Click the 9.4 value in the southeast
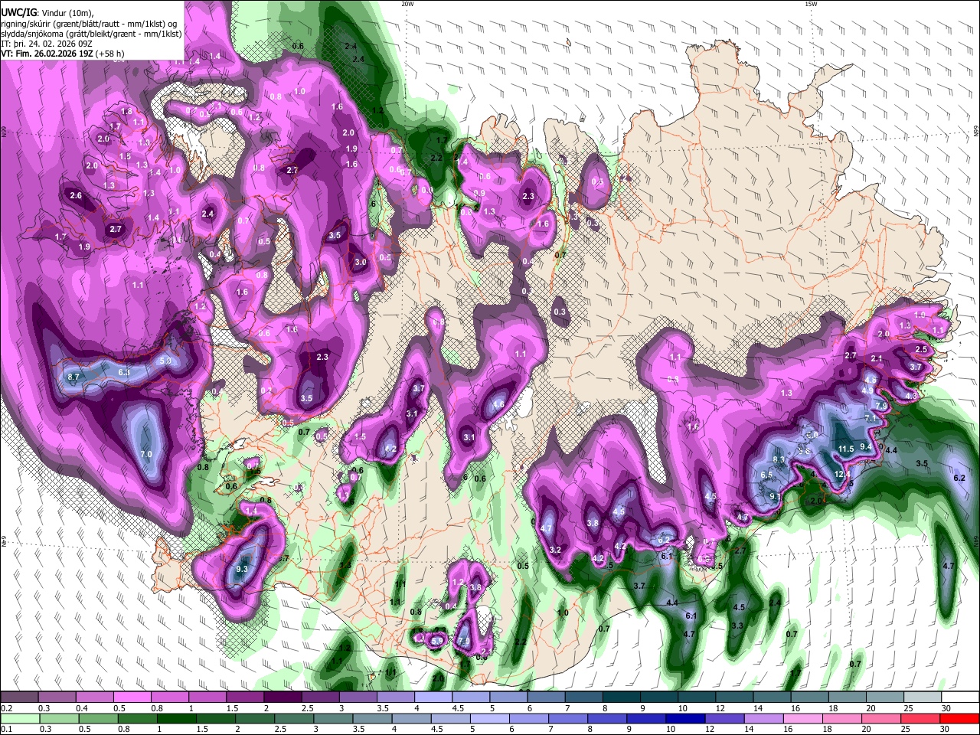Image resolution: width=980 pixels, height=735 pixels. click(866, 446)
